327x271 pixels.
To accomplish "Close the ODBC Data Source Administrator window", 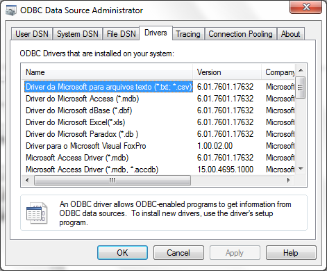I will [x=305, y=7].
